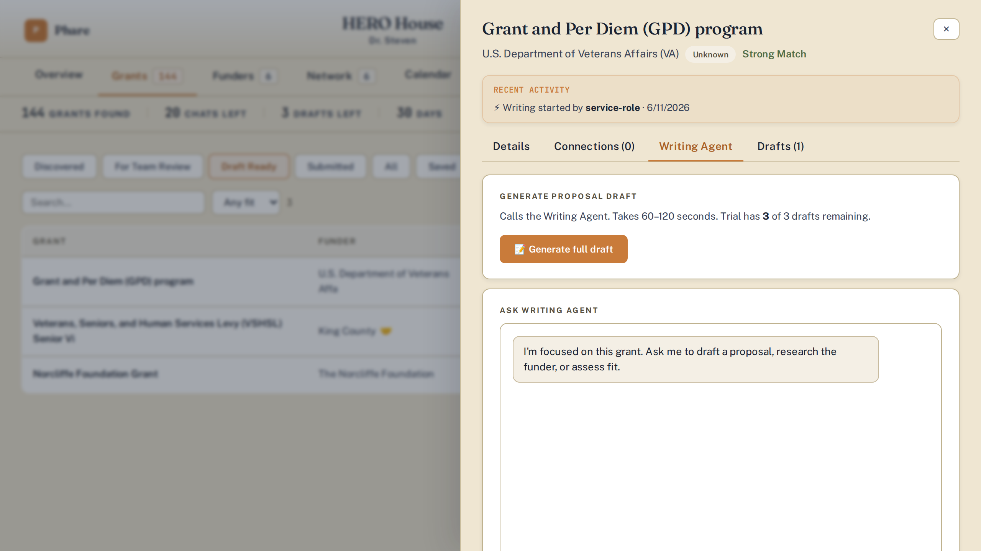Click the Unknown status badge
The image size is (981, 551).
(710, 54)
